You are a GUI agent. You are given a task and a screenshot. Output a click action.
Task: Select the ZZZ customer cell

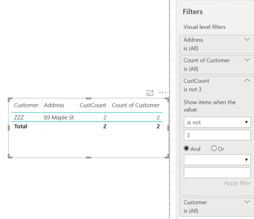pos(19,118)
